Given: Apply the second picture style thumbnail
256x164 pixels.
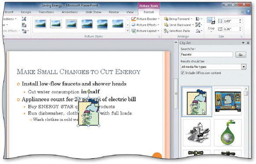Looking at the screenshot, I should [56, 24].
